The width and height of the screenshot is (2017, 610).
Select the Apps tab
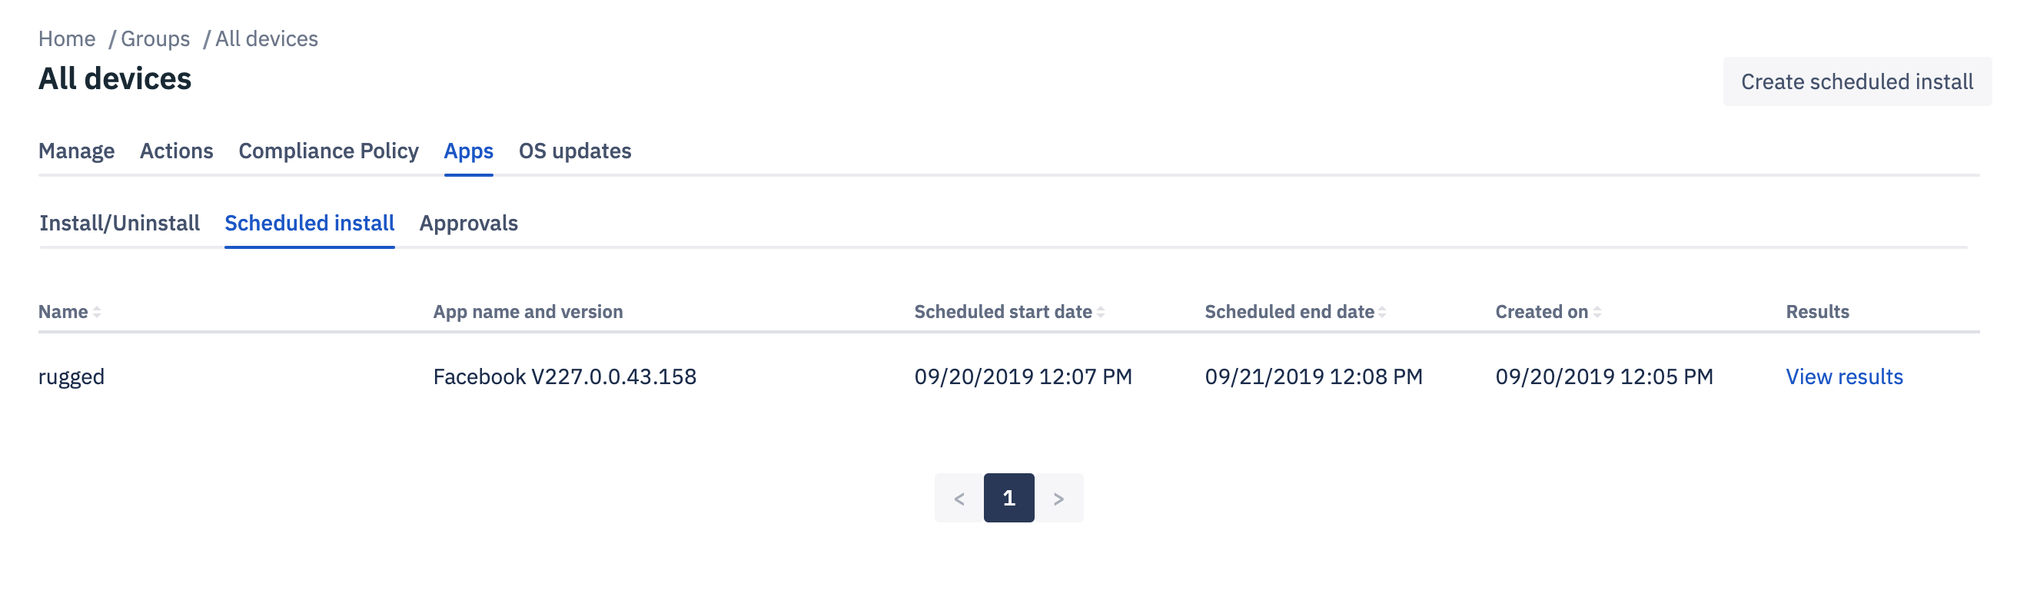pos(468,151)
